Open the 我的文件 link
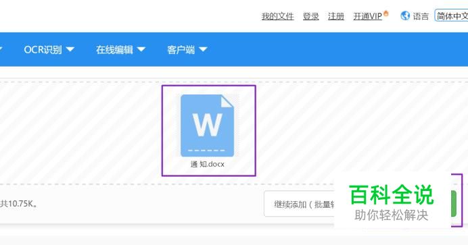 tap(277, 16)
